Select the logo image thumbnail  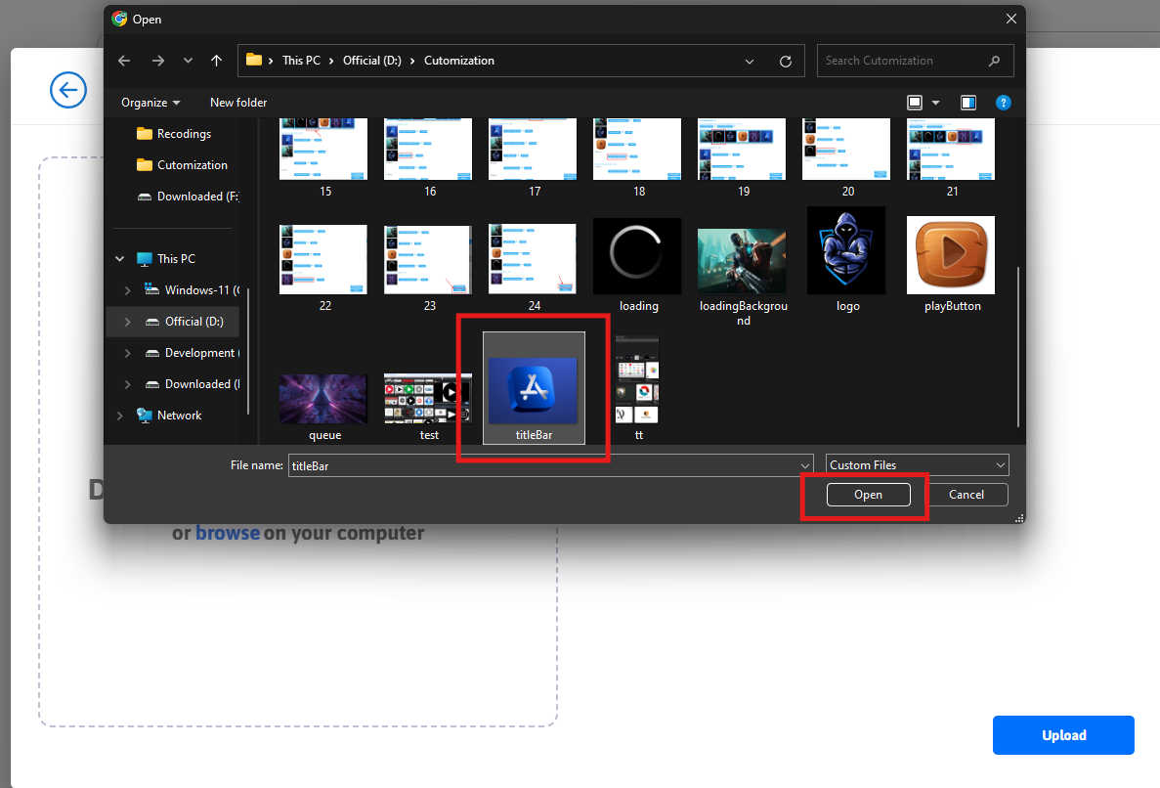(846, 251)
